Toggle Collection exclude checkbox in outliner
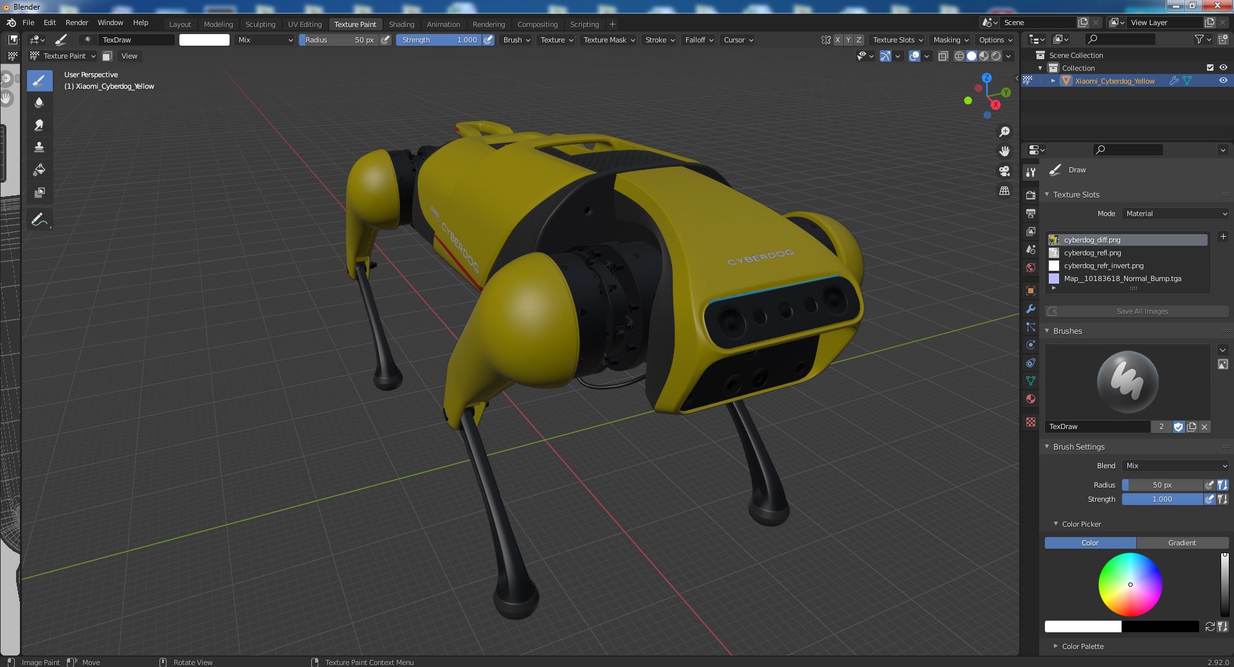Viewport: 1234px width, 667px height. [1210, 68]
